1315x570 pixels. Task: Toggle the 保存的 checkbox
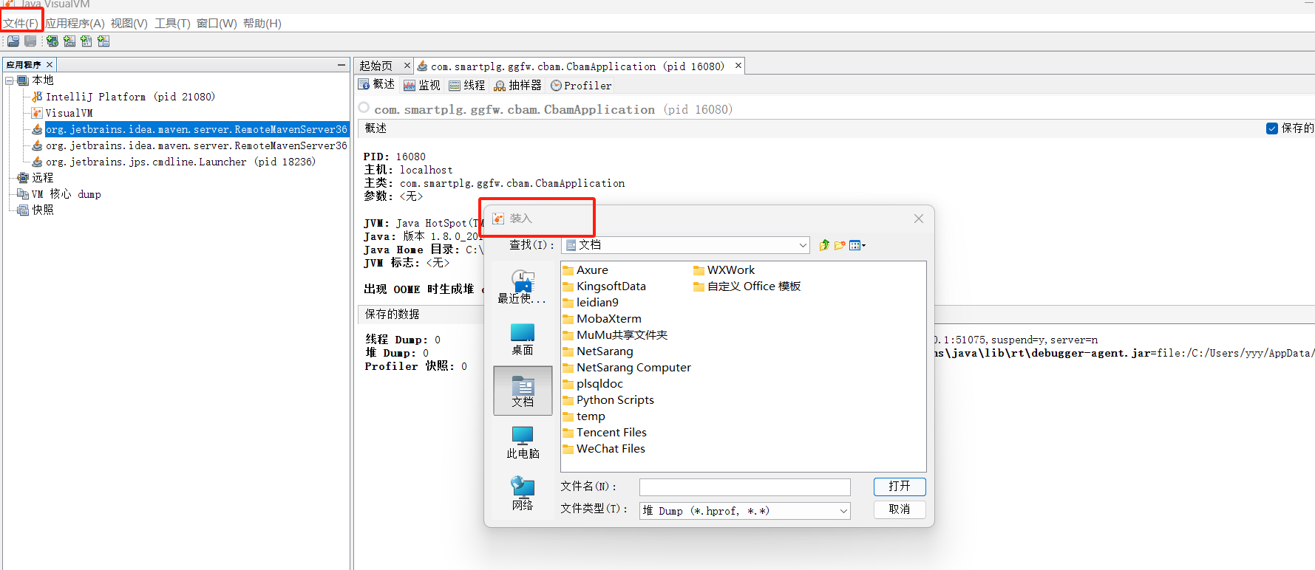pos(1272,128)
